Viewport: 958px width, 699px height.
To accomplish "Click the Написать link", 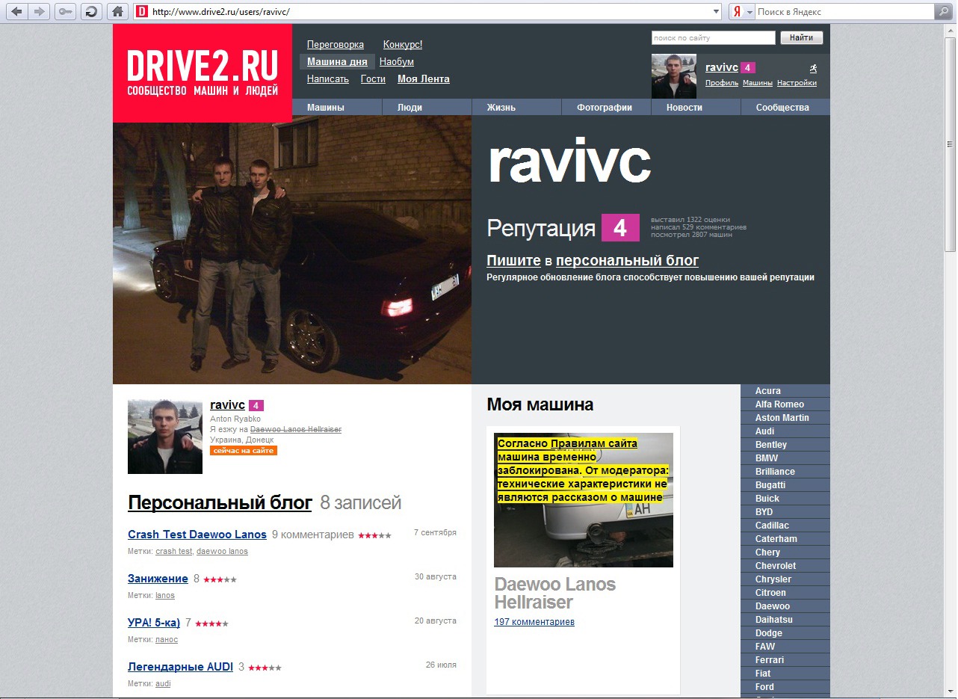I will (x=328, y=79).
